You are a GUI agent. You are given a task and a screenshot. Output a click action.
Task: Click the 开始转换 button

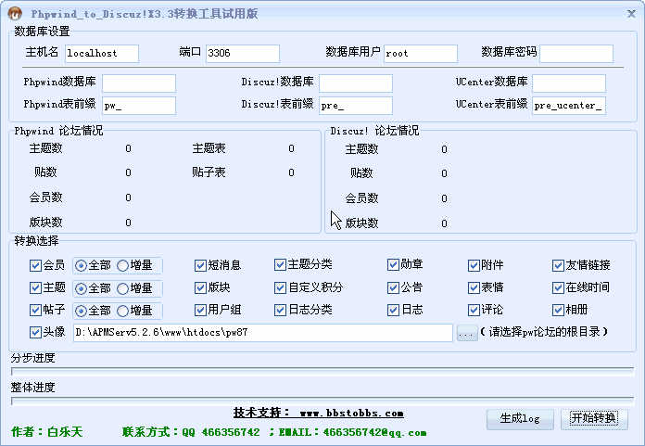(x=594, y=419)
